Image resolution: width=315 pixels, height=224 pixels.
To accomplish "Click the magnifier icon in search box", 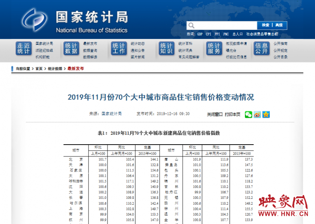I will (191, 26).
